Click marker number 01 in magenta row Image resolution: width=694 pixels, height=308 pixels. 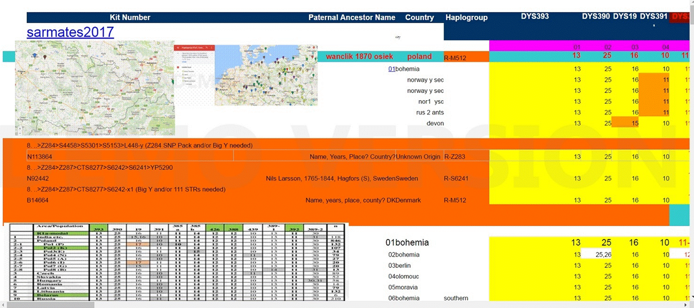tap(577, 47)
